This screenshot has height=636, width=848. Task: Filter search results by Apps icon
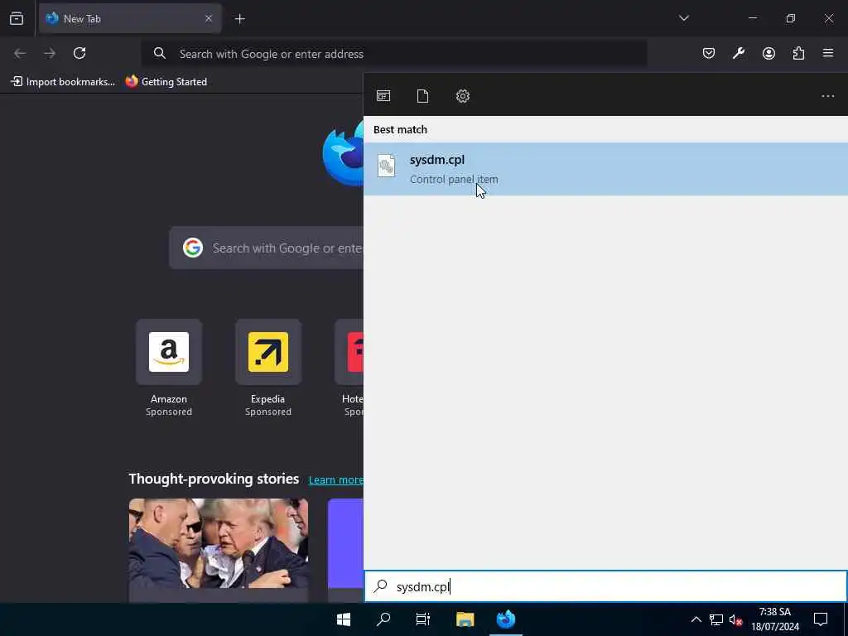(383, 96)
